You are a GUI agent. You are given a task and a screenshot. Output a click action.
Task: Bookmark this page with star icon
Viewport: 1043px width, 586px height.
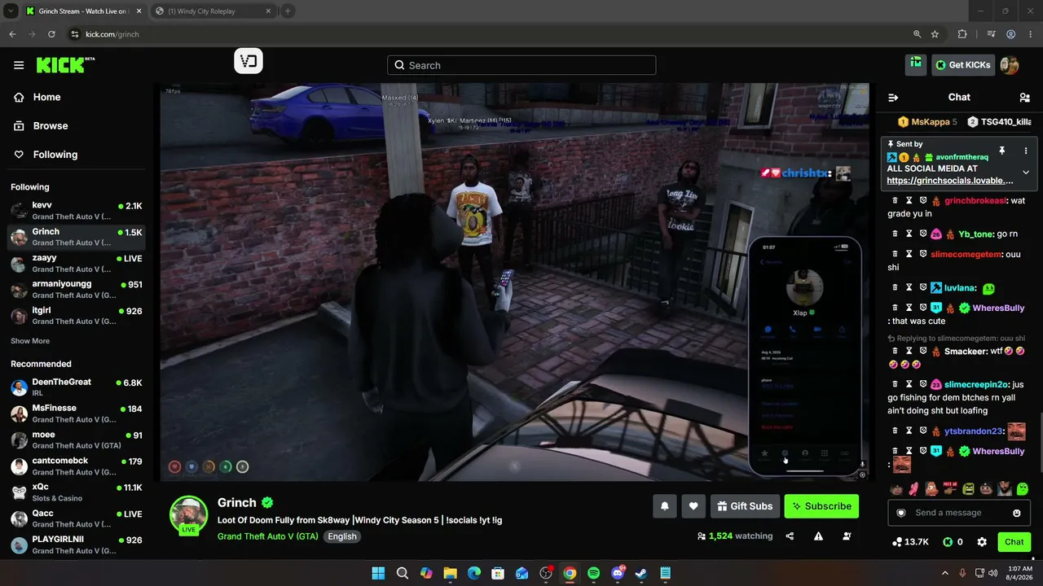(x=935, y=34)
